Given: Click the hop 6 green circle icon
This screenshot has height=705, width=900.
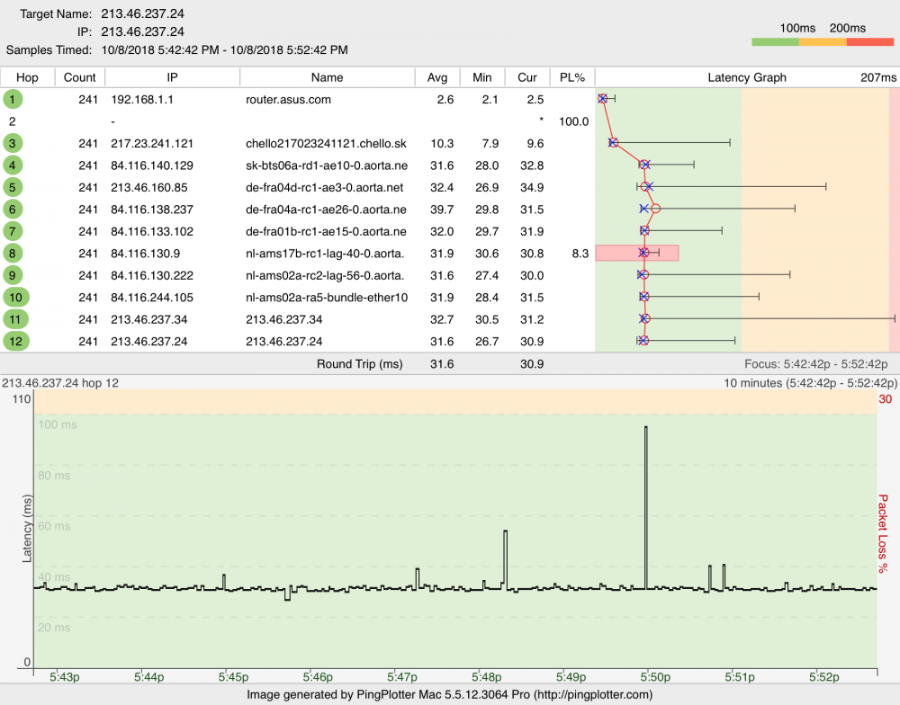Looking at the screenshot, I should pyautogui.click(x=13, y=209).
